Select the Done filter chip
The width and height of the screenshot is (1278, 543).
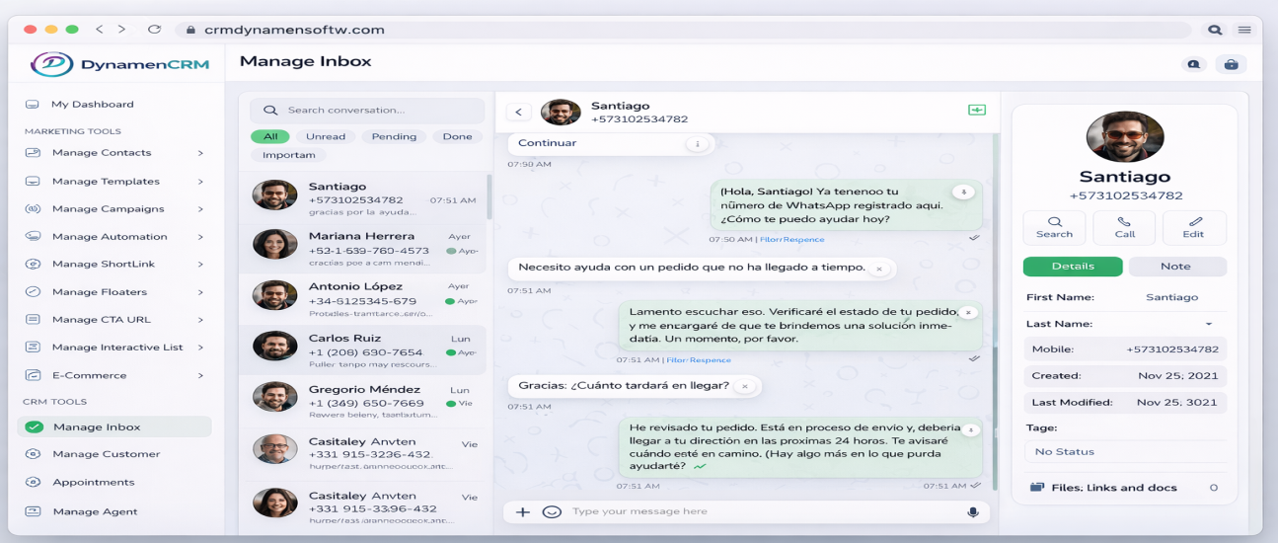(457, 136)
